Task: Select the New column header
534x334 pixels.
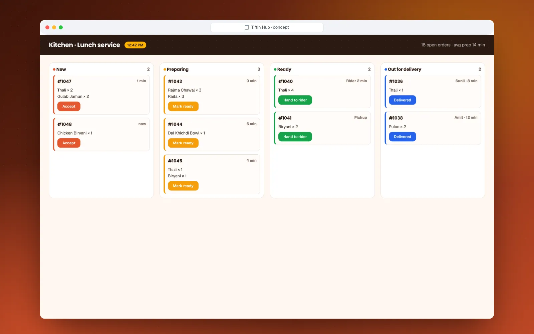Action: click(x=61, y=69)
